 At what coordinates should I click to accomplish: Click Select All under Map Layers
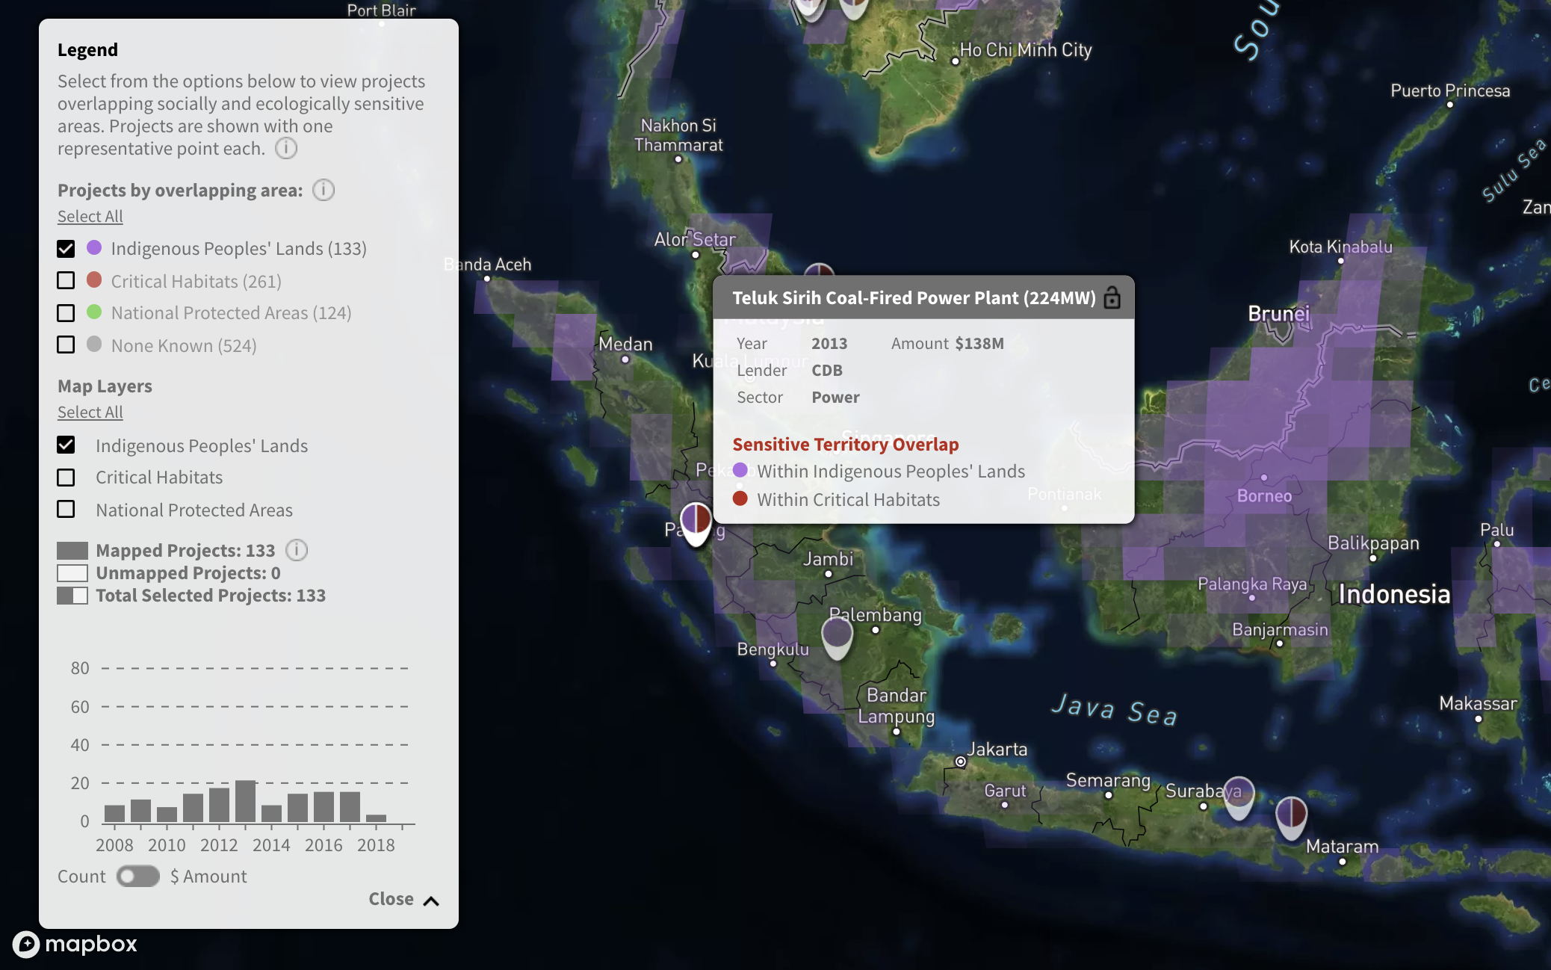(x=90, y=412)
